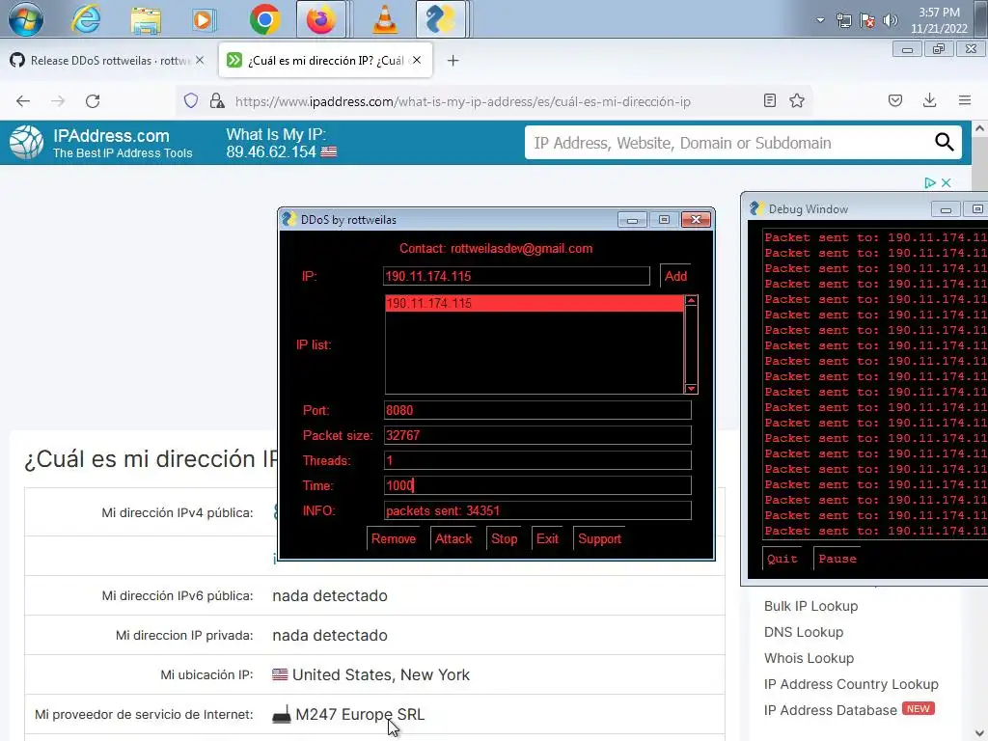Go back in Firefox

coord(23,100)
